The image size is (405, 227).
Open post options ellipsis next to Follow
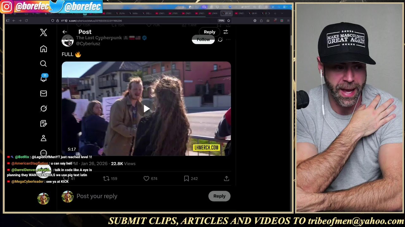click(228, 40)
